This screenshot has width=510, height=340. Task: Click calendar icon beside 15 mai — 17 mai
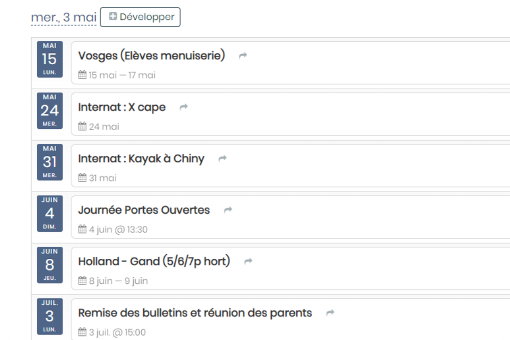tap(82, 75)
